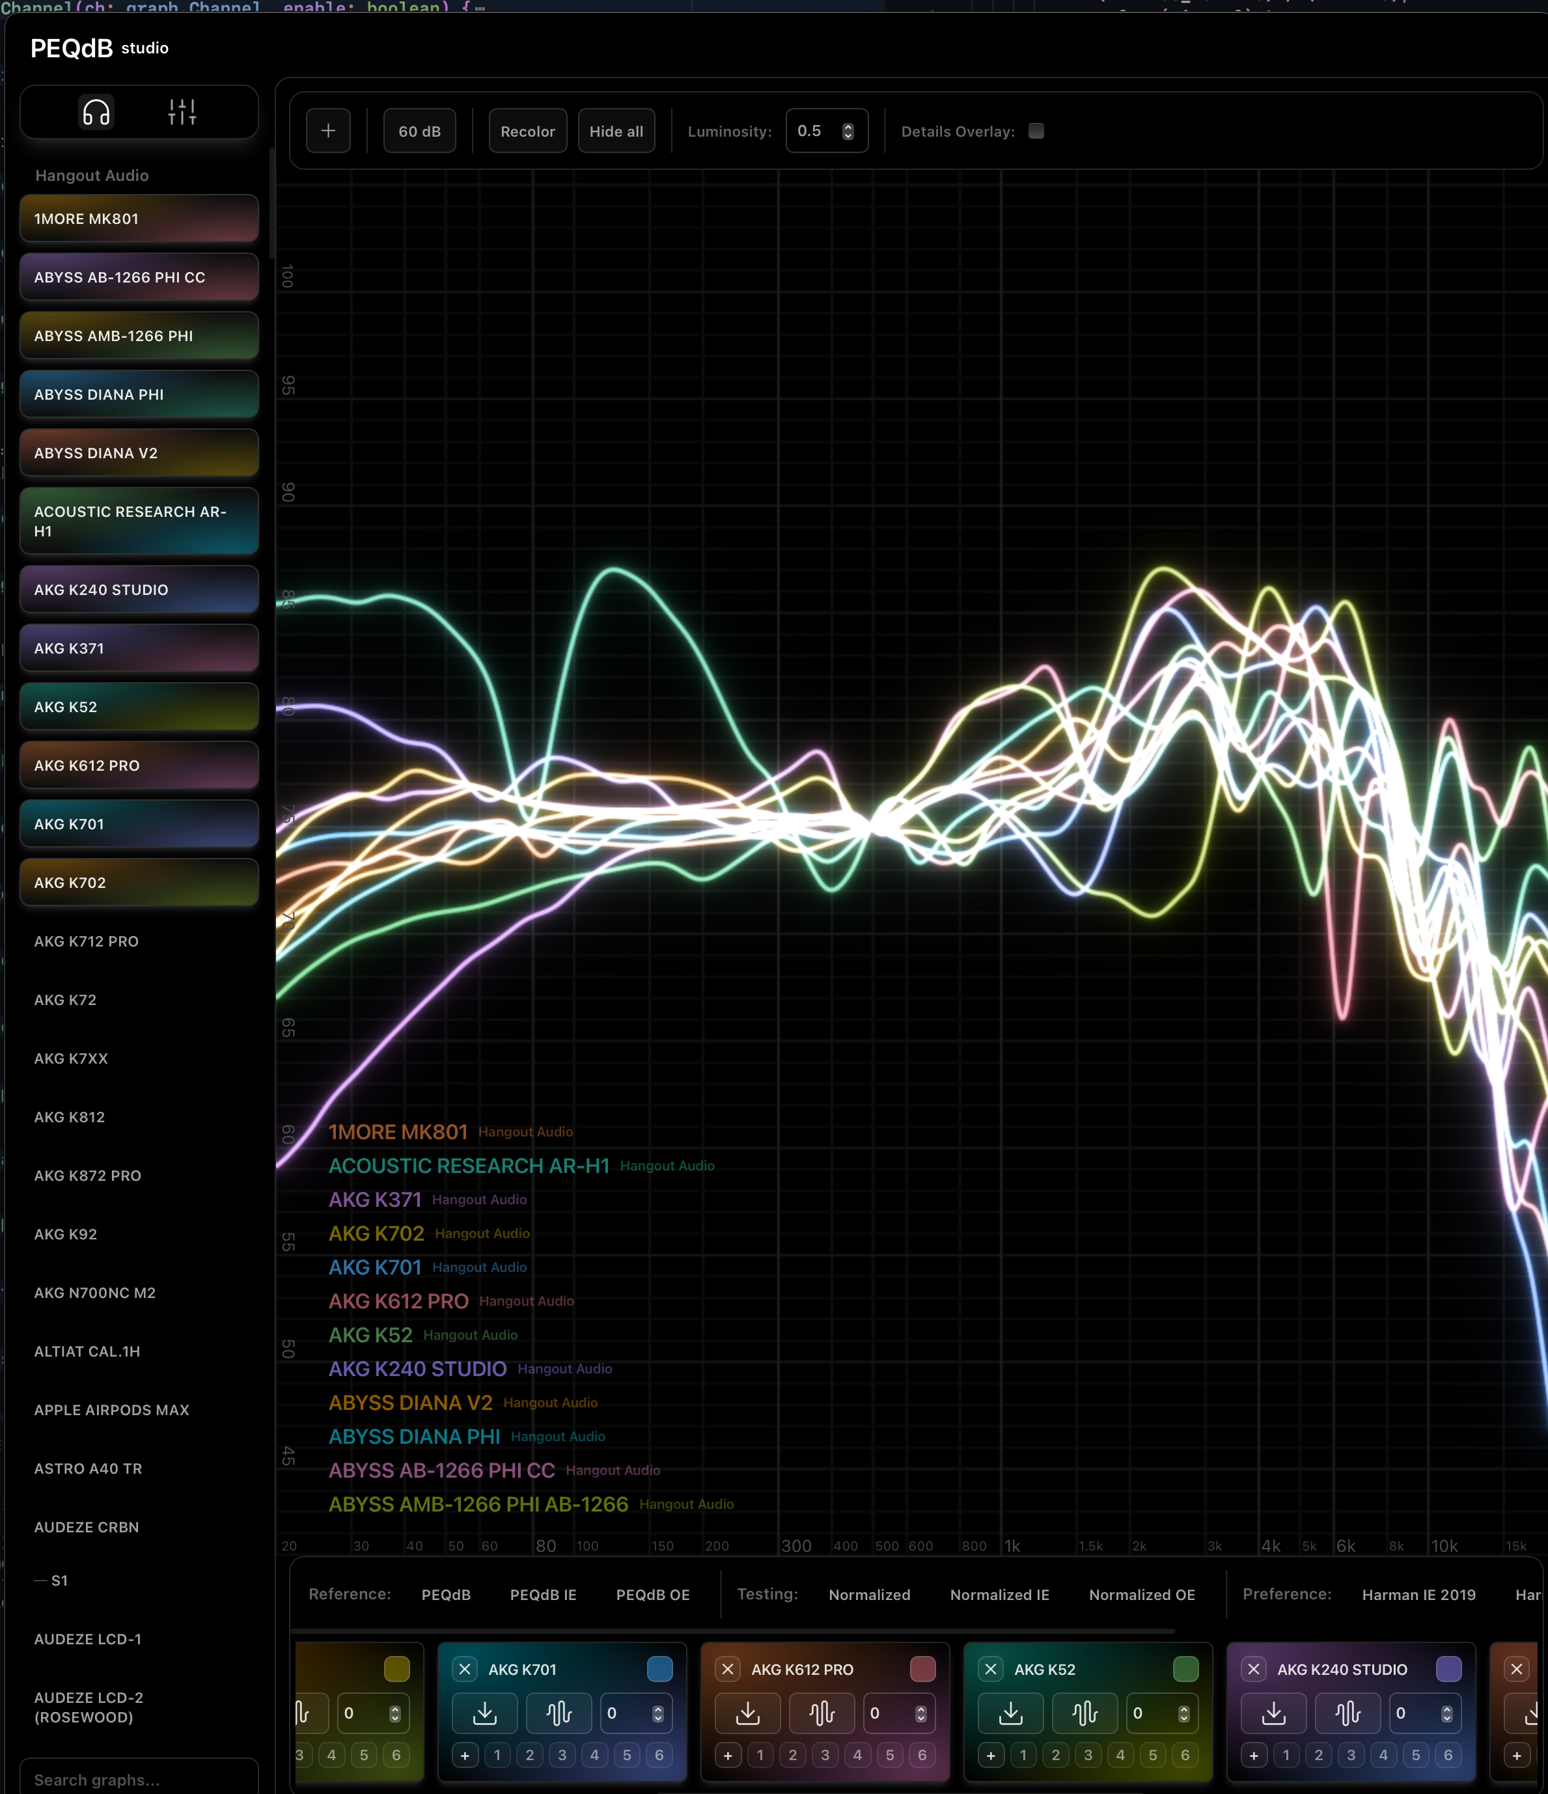Viewport: 1548px width, 1794px height.
Task: Open the 60 dB scale selector
Action: coord(419,131)
